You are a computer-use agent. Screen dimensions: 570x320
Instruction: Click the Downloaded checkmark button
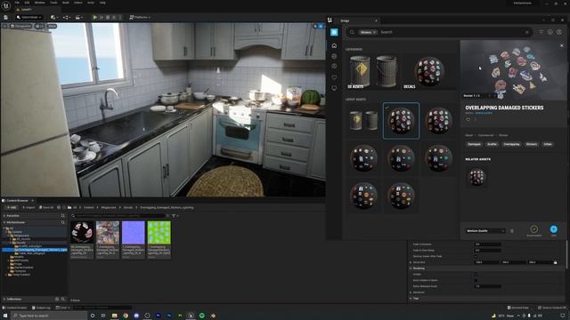pyautogui.click(x=534, y=229)
